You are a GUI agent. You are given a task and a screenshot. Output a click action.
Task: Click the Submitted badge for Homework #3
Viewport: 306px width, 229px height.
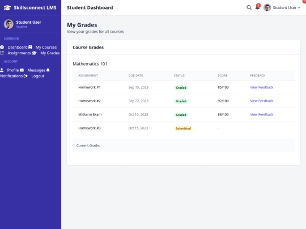[x=183, y=128]
